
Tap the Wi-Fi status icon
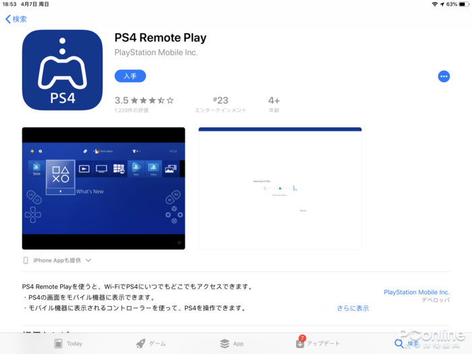pyautogui.click(x=435, y=4)
